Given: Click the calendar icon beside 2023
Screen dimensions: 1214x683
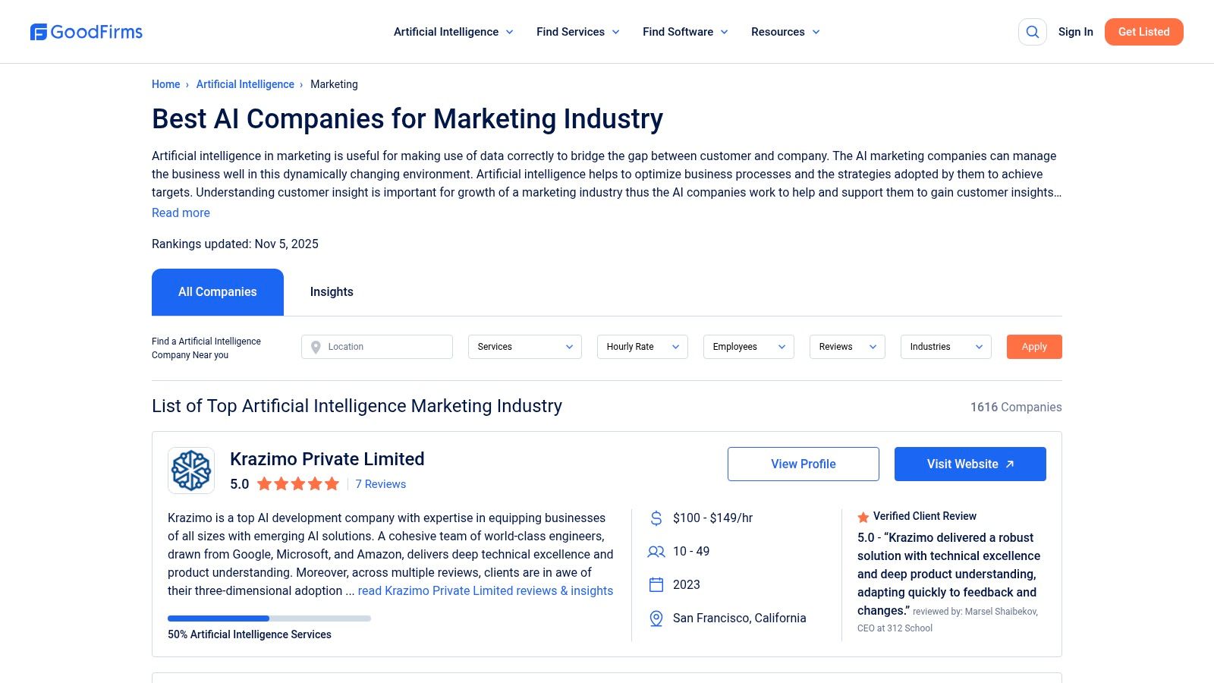Looking at the screenshot, I should (656, 584).
